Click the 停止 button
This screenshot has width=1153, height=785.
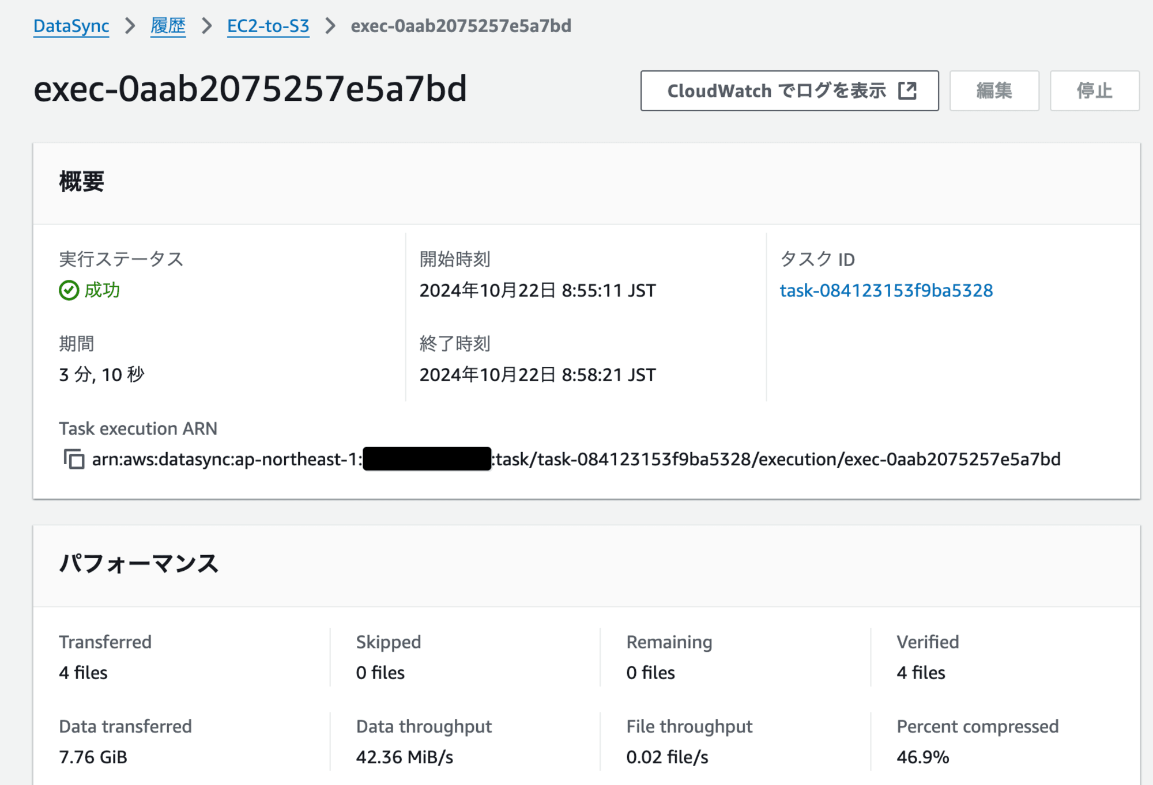pyautogui.click(x=1094, y=90)
